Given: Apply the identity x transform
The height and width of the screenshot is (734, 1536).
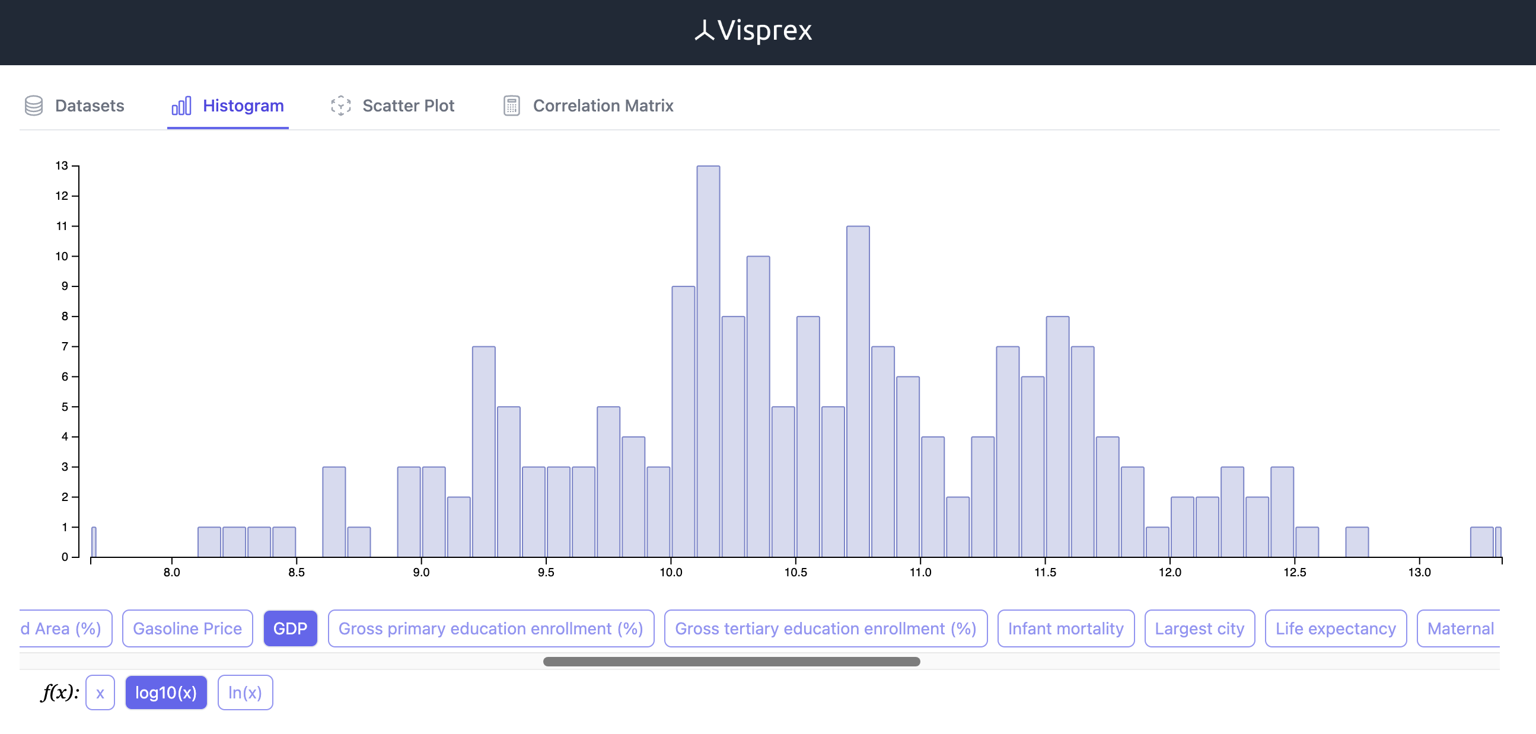Looking at the screenshot, I should coord(100,693).
